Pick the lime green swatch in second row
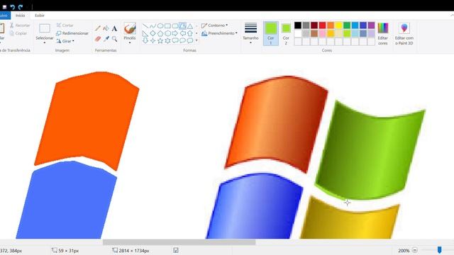This screenshot has height=255, width=454. click(347, 33)
